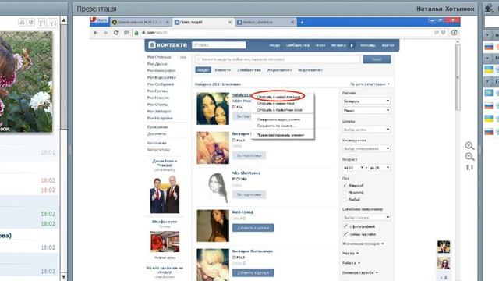Reset presentation zoom to 1:1

pyautogui.click(x=469, y=168)
